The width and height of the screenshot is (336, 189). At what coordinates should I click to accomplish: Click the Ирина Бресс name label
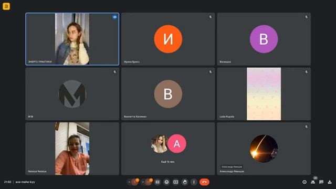click(x=132, y=62)
